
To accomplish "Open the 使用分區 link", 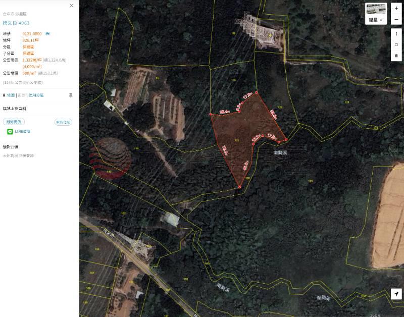I will 36,95.
